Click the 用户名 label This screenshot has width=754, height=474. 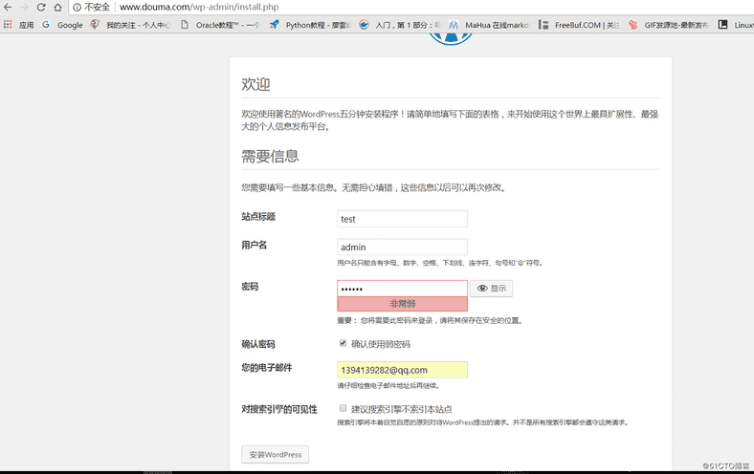[254, 245]
